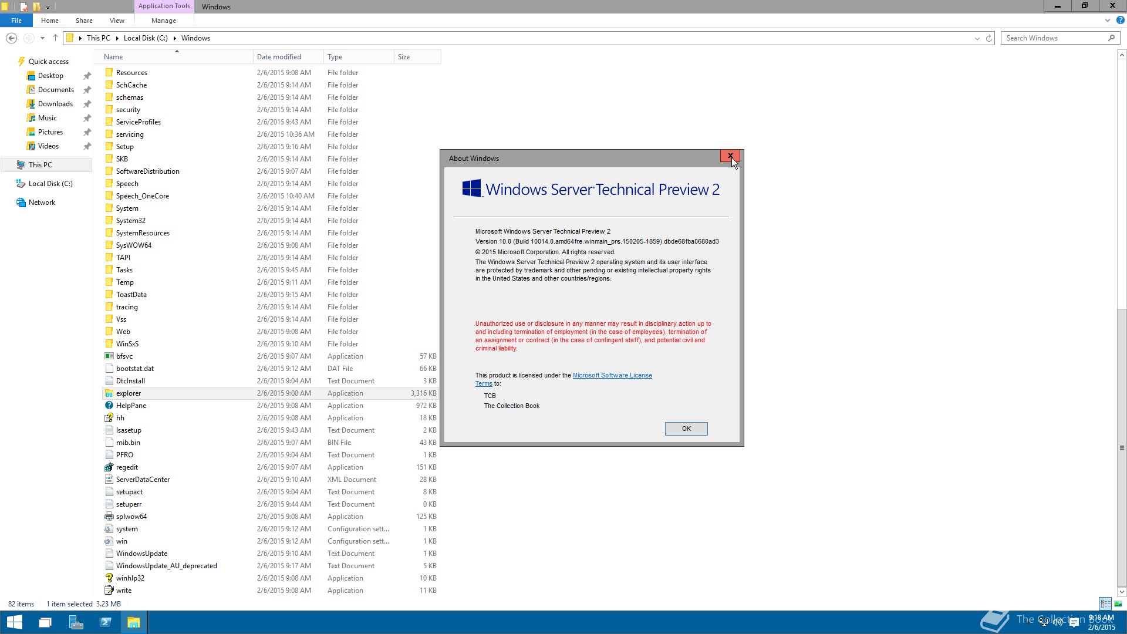
Task: Open the Start menu
Action: point(15,622)
